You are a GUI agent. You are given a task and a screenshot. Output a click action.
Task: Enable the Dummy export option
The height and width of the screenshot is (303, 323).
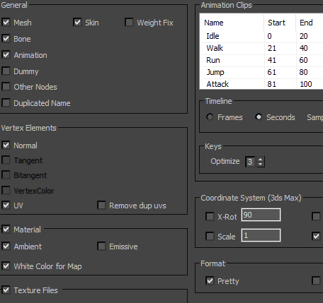tap(6, 71)
